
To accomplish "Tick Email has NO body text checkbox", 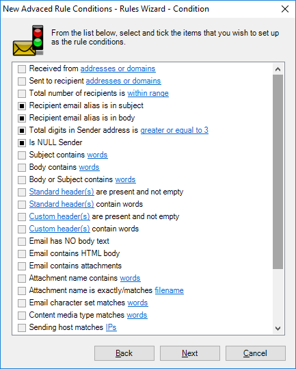I will click(x=22, y=242).
